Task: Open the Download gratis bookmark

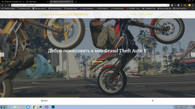Action: pos(55,9)
